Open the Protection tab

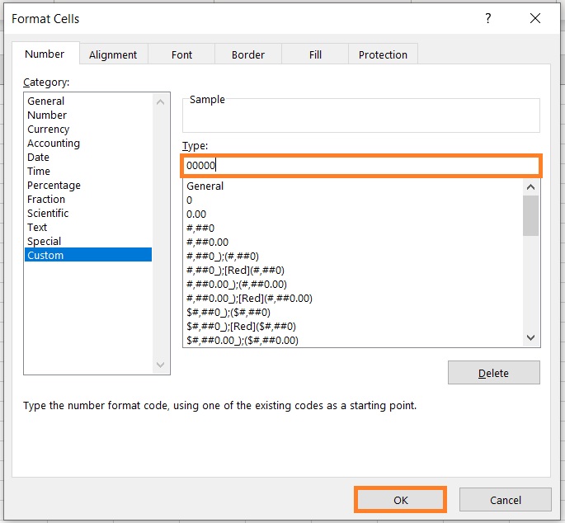point(383,54)
